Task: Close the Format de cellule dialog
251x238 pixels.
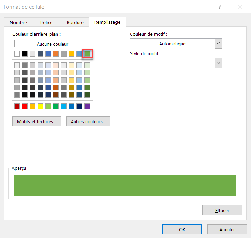Action: tap(240, 7)
